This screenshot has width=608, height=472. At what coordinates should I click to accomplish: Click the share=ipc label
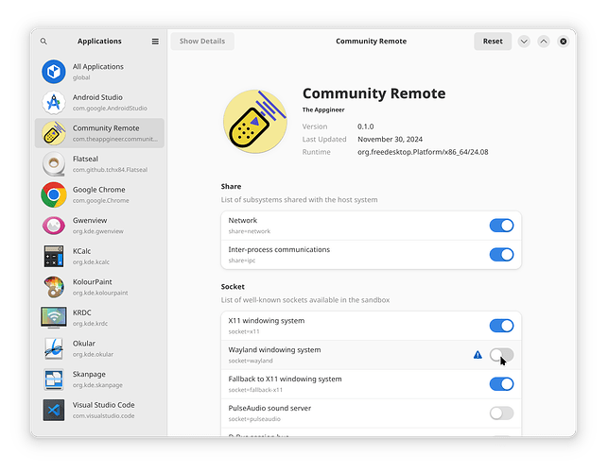click(x=242, y=261)
